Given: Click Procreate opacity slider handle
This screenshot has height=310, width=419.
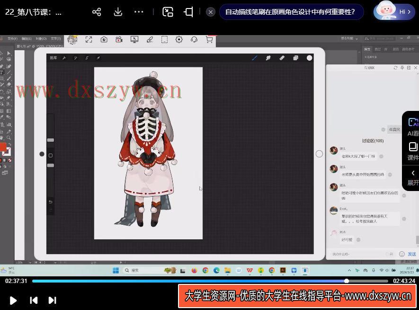Looking at the screenshot, I should [x=51, y=165].
